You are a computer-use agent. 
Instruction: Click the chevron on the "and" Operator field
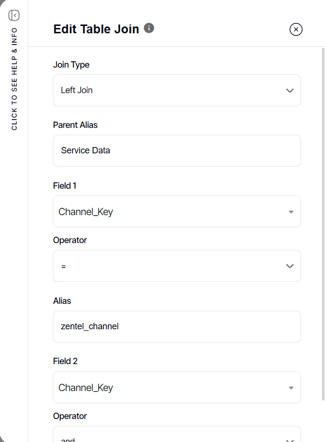point(290,438)
